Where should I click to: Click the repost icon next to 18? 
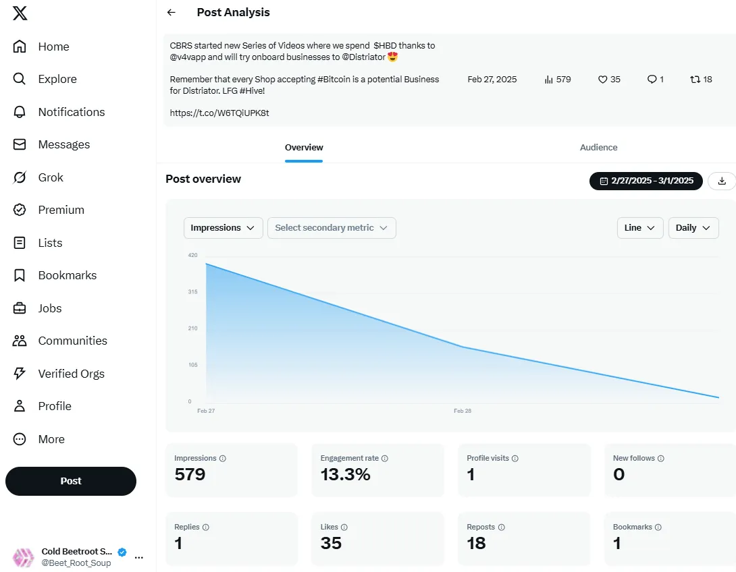tap(695, 80)
